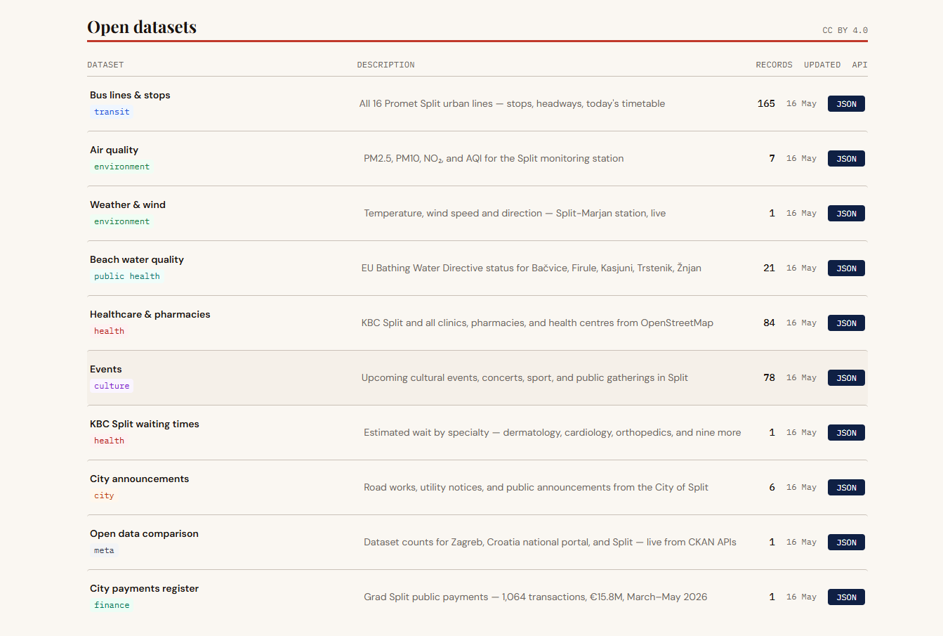Image resolution: width=943 pixels, height=636 pixels.
Task: Click the Split-Marjan station description
Action: pos(515,213)
